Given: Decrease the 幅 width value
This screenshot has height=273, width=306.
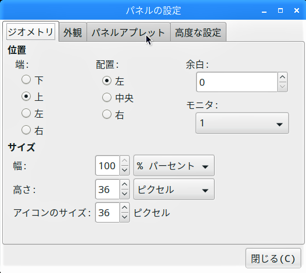Looking at the screenshot, I should point(124,170).
